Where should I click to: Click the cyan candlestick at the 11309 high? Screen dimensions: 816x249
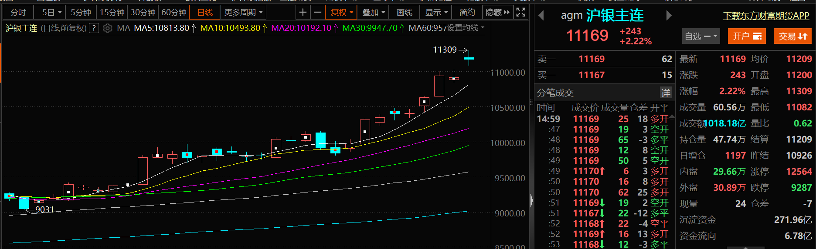pos(469,58)
